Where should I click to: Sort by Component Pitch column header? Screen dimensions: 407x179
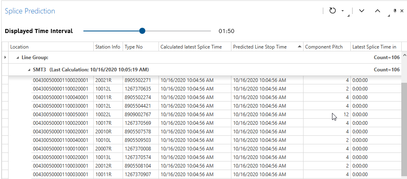[327, 47]
